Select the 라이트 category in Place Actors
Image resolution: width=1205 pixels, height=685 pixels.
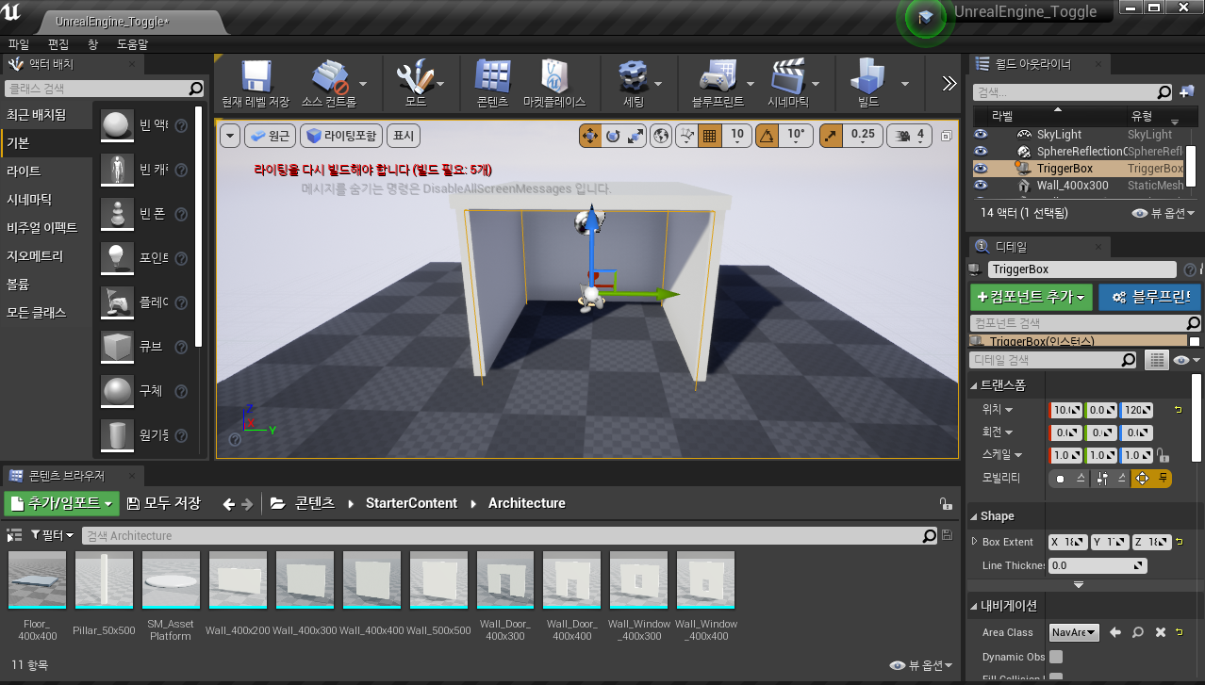[x=46, y=171]
